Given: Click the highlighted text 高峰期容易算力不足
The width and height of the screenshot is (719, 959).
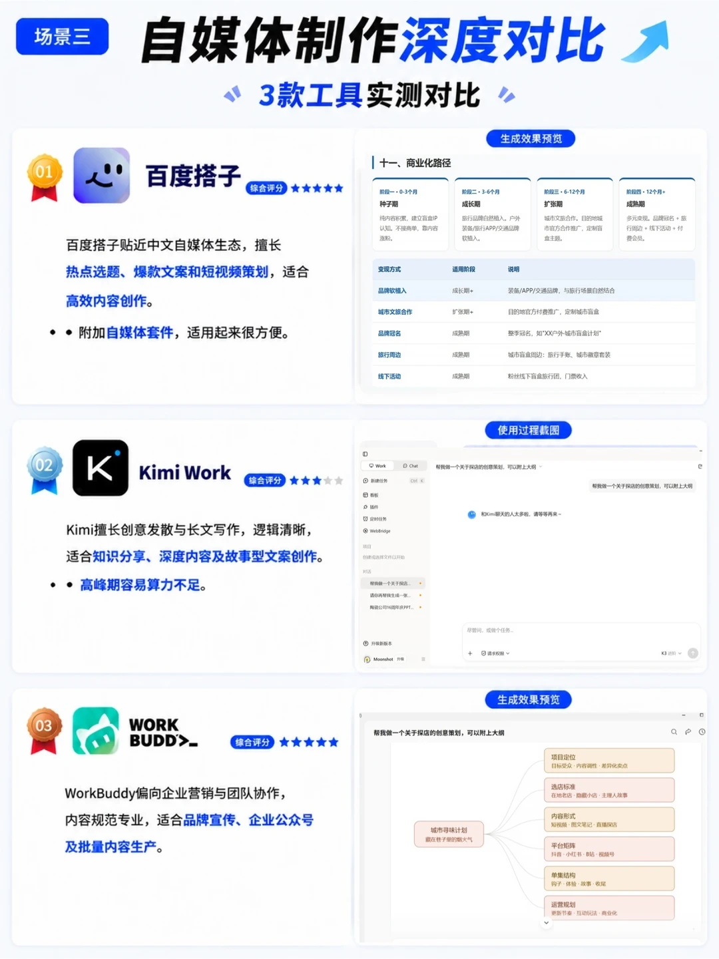Looking at the screenshot, I should pos(140,585).
